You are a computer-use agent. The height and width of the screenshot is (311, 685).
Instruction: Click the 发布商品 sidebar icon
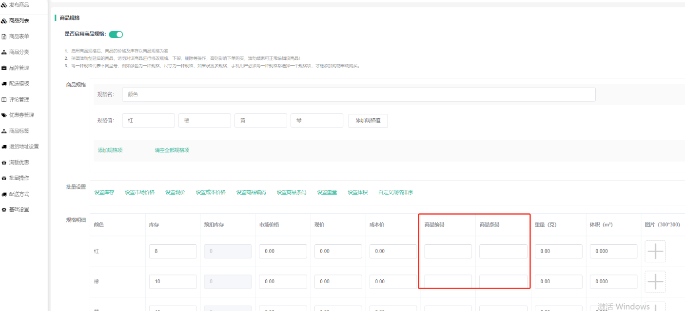[4, 5]
